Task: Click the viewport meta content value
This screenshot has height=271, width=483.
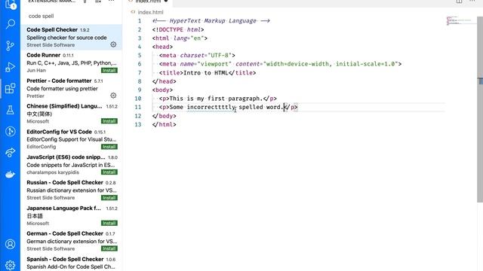Action: coord(331,64)
